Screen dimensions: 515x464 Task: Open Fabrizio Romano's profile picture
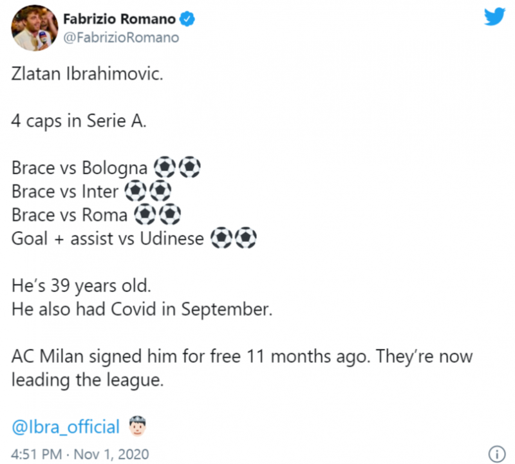(32, 30)
